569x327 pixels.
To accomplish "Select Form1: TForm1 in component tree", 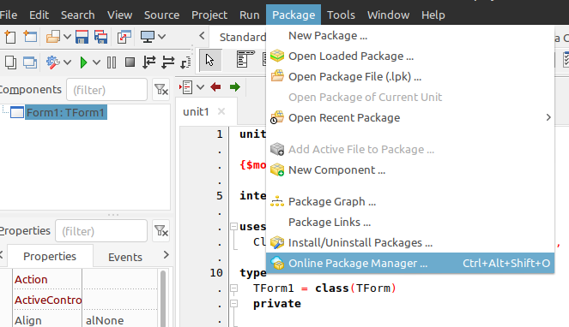I will pos(66,113).
